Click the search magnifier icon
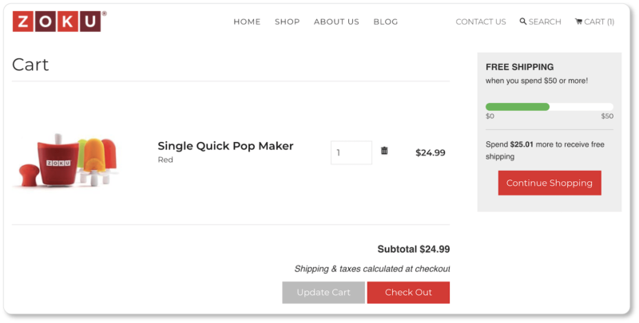The height and width of the screenshot is (323, 639). coord(523,22)
